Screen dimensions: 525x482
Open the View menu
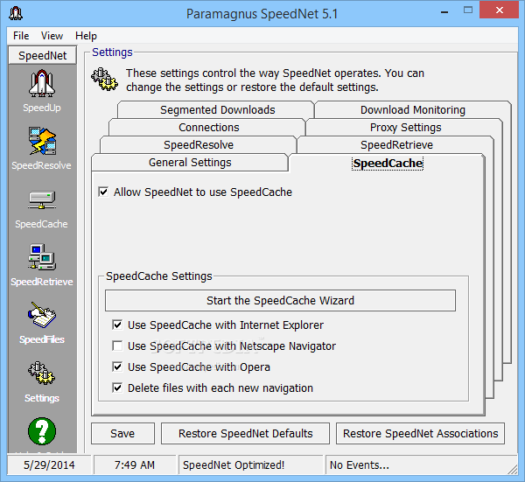(x=52, y=36)
